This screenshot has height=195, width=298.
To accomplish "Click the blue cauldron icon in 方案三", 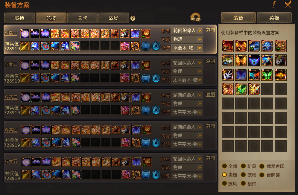I will coord(146,110).
